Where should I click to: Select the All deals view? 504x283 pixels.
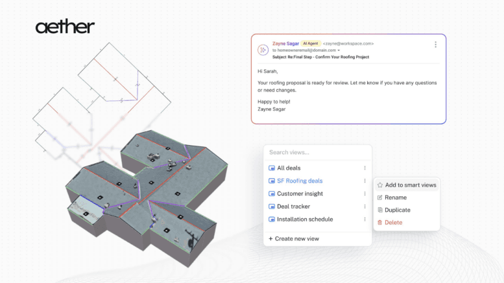point(318,168)
